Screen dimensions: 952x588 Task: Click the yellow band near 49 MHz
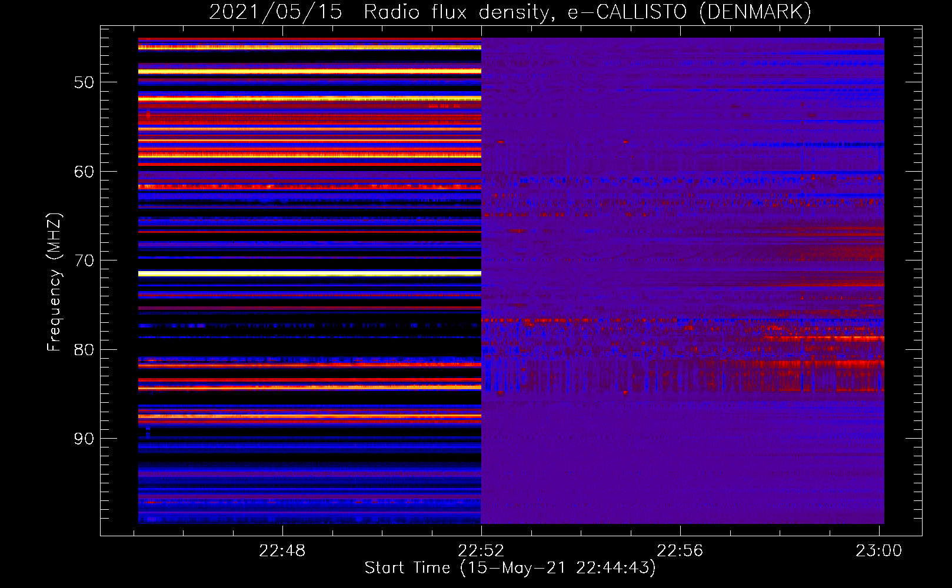309,71
